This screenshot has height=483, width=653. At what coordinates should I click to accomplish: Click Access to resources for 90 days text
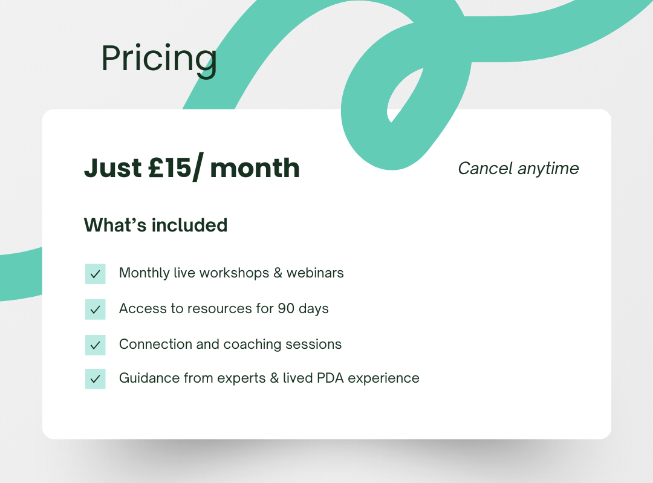(x=224, y=308)
